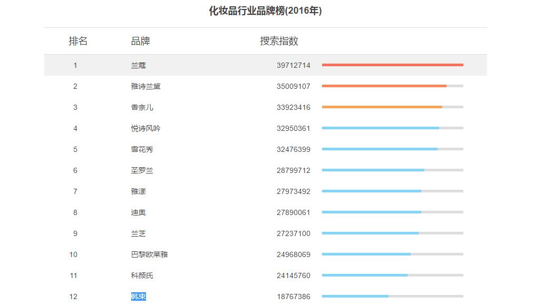Click search index value 24968069
This screenshot has height=307, width=534.
click(293, 255)
